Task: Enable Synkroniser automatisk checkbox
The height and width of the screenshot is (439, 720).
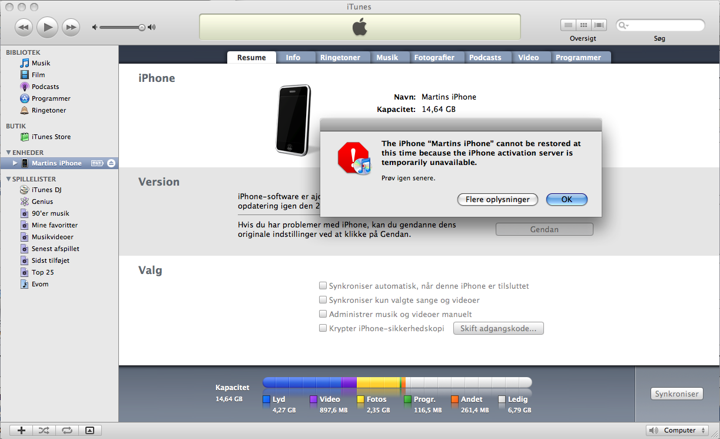Action: coord(323,286)
